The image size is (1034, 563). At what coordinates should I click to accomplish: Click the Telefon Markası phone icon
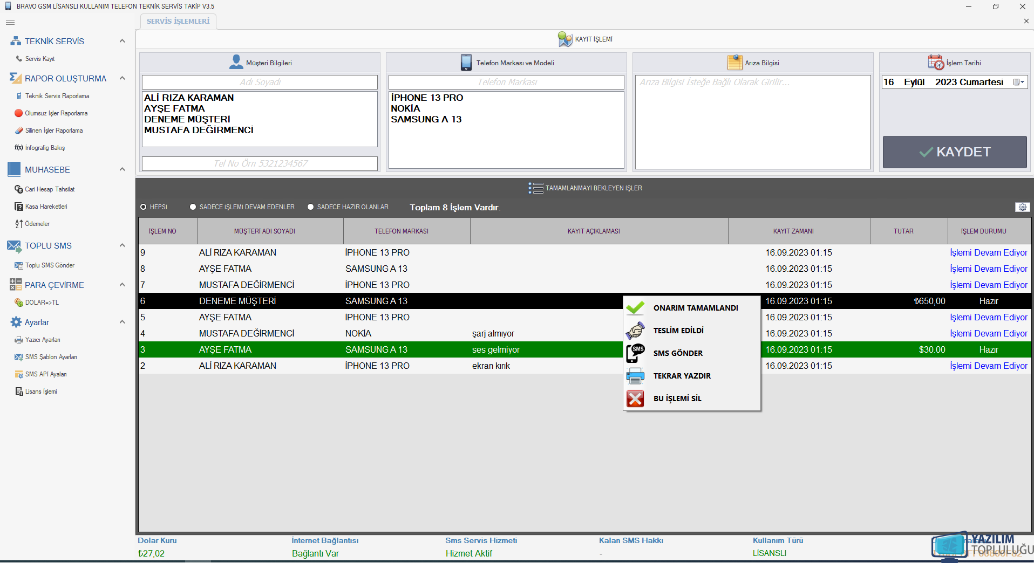(466, 62)
